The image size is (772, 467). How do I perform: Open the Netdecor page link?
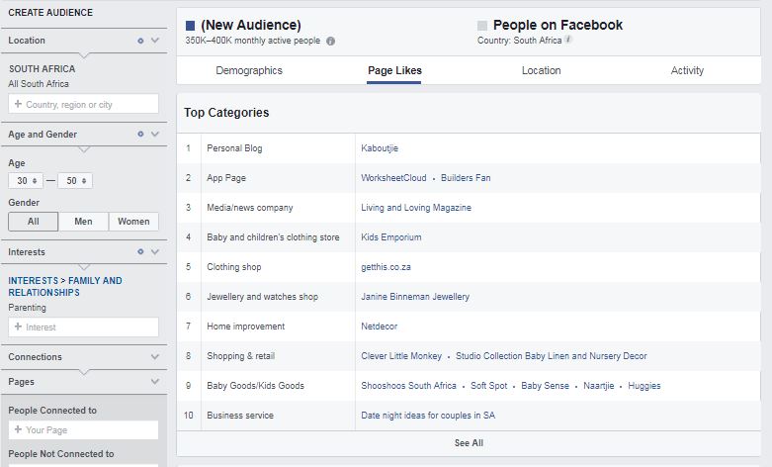[379, 327]
